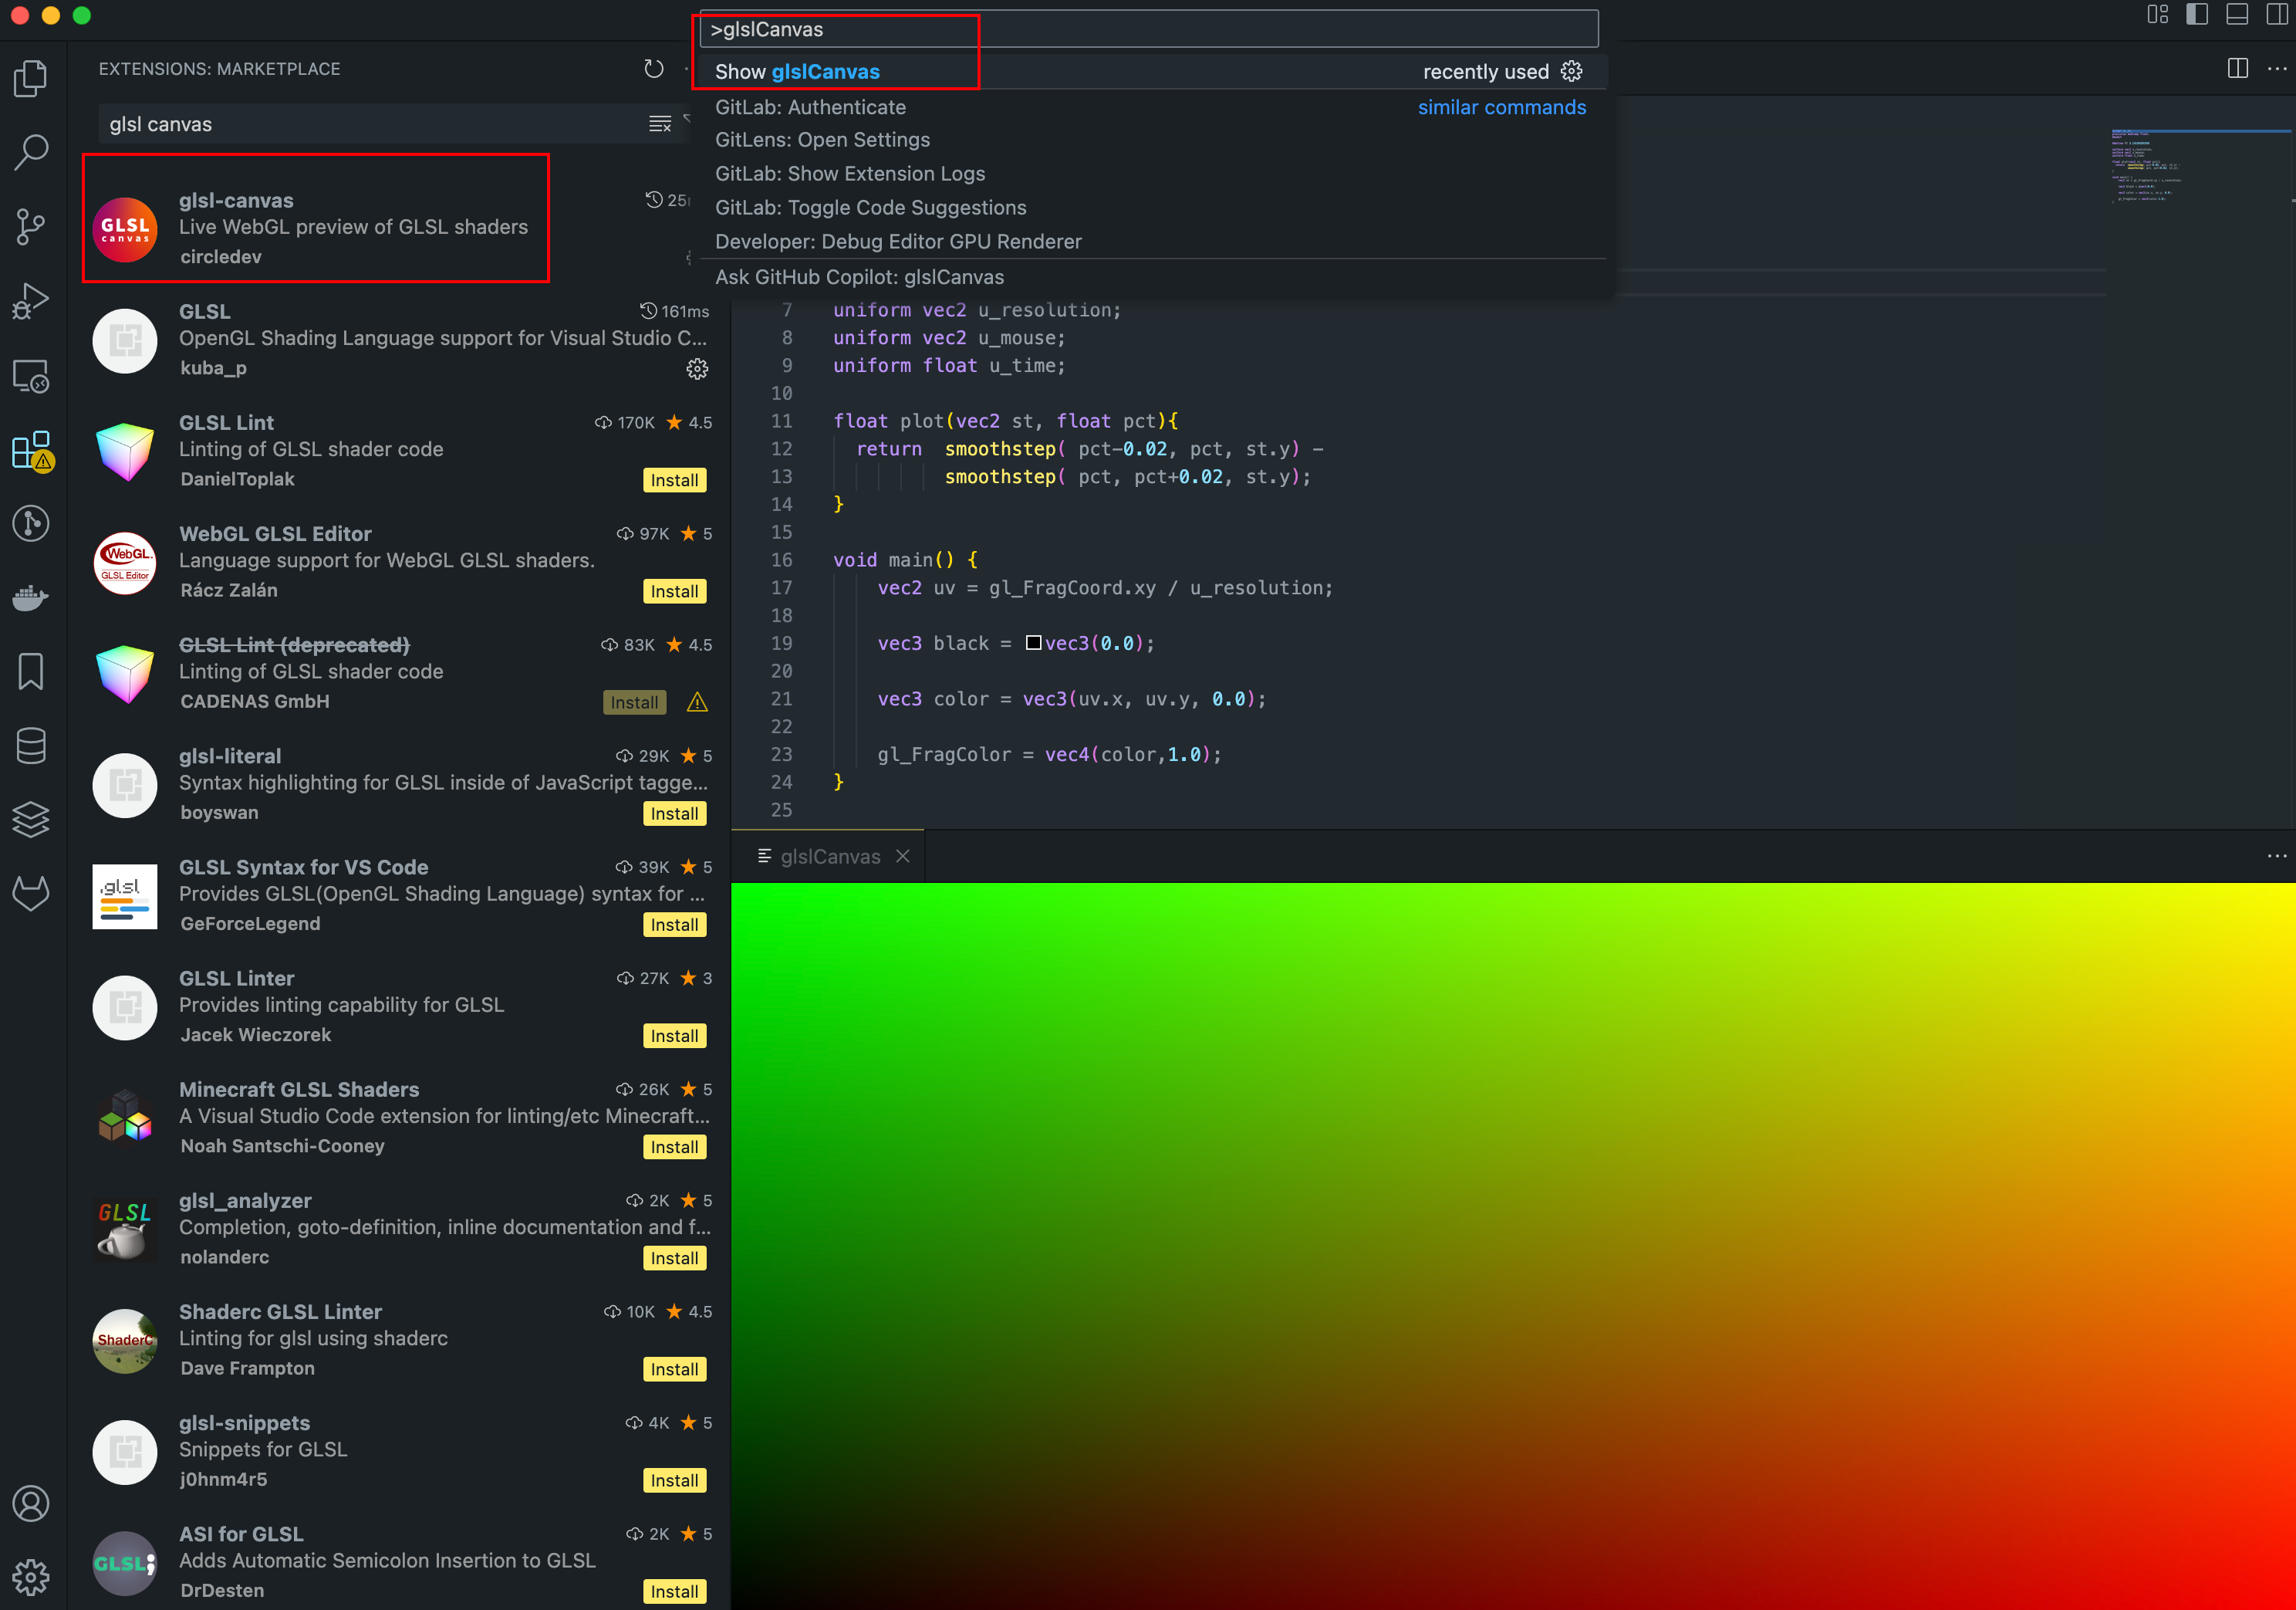Install the Shaderc GLSL Linter extension
Screen dimensions: 2296x1610
point(674,1369)
